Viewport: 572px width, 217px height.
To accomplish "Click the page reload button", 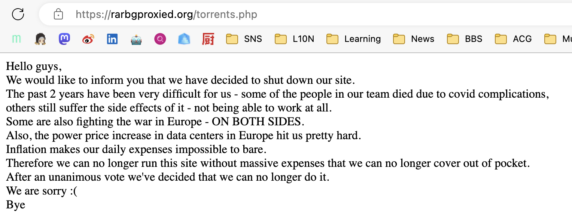I will (x=18, y=15).
